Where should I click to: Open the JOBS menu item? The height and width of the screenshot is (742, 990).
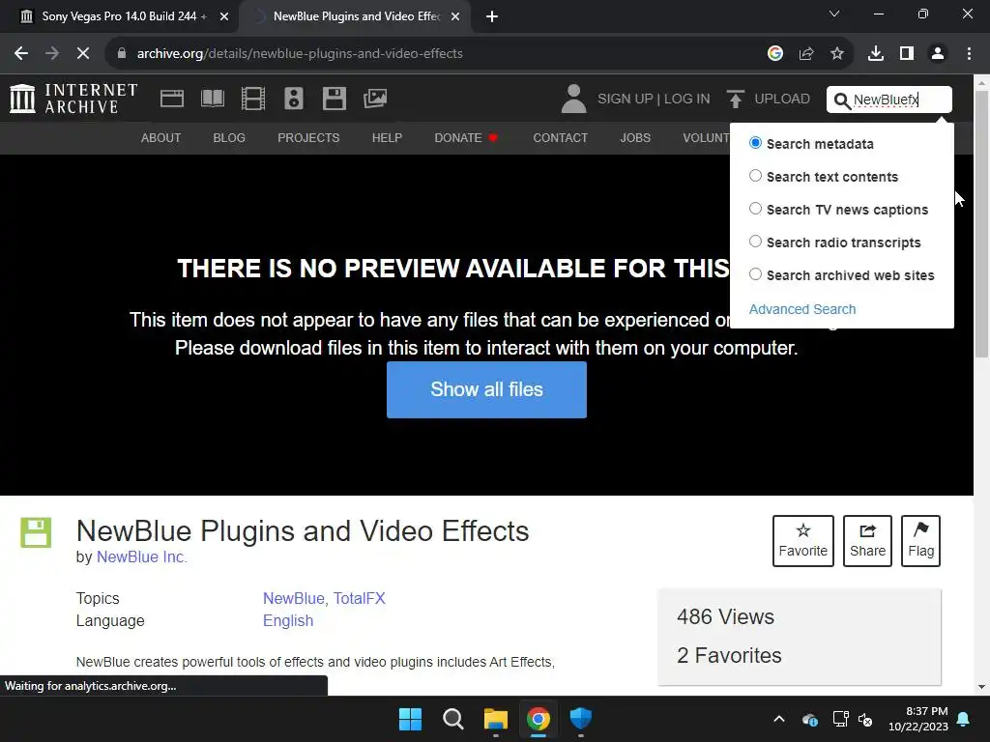(x=635, y=137)
